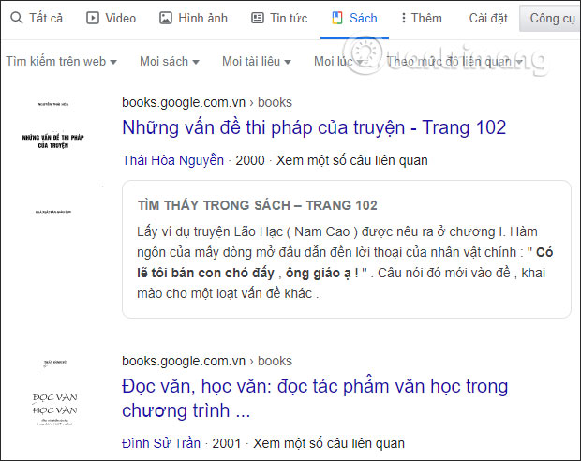Click Xem một số câu liên quan under Đình Sử Trần
The height and width of the screenshot is (461, 581).
pos(329,443)
